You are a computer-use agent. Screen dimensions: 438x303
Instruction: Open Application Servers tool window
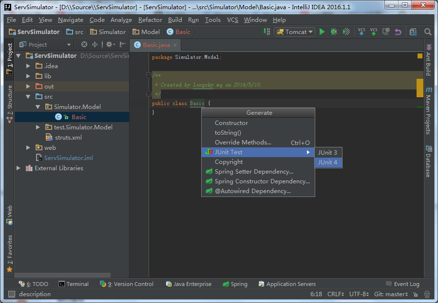(287, 284)
